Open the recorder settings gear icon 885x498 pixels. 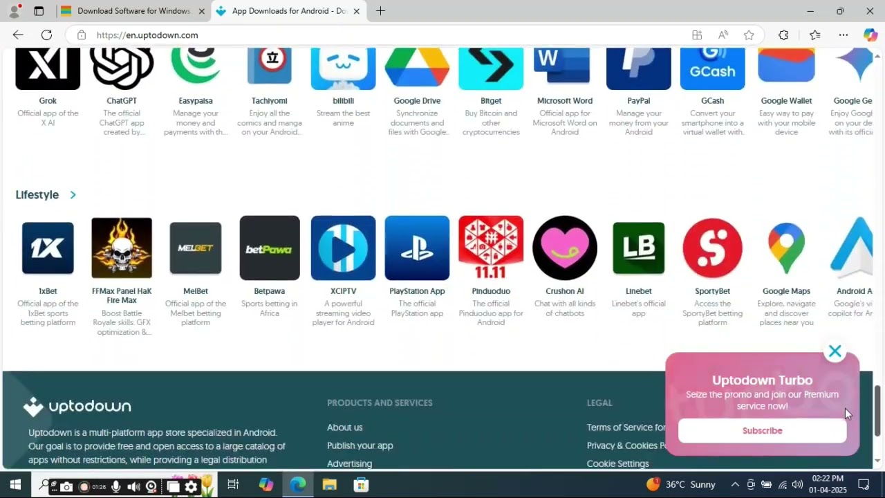[x=191, y=487]
